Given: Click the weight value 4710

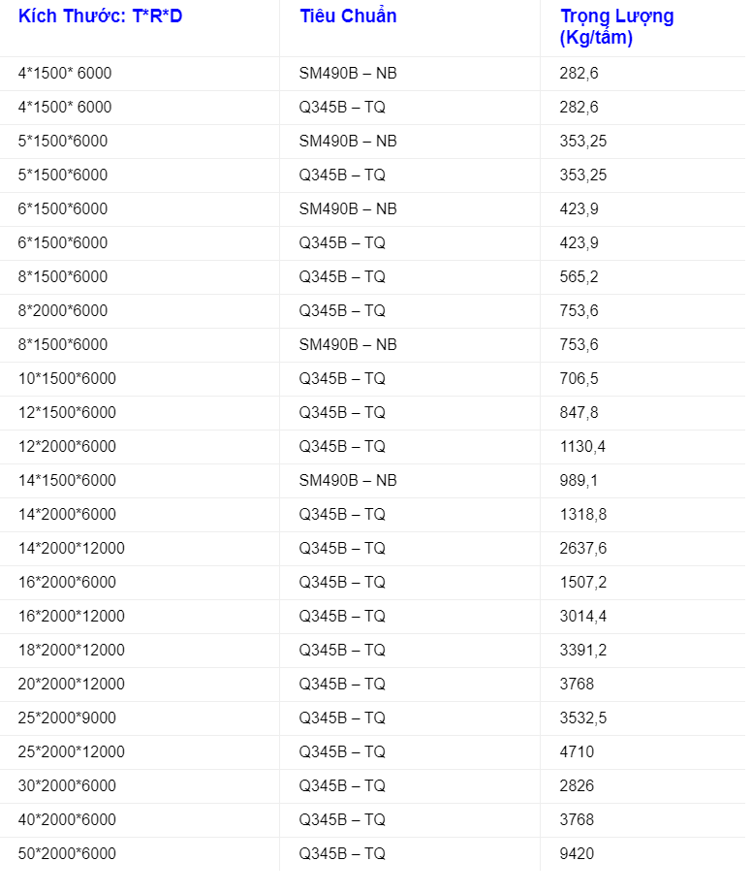Looking at the screenshot, I should point(577,752).
